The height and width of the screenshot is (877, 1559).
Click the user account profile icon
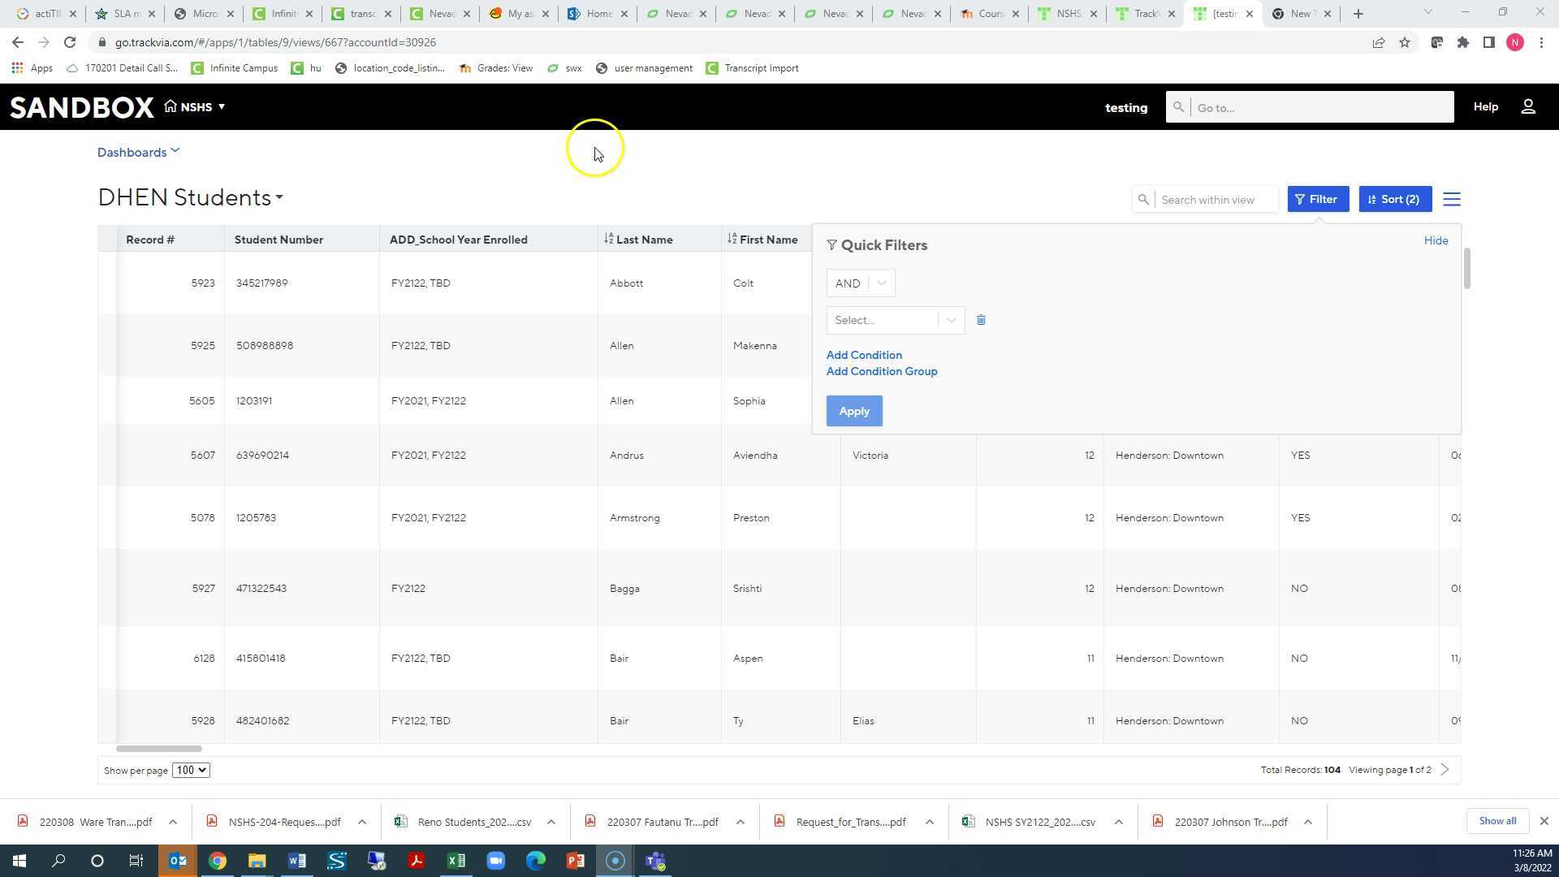tap(1527, 107)
